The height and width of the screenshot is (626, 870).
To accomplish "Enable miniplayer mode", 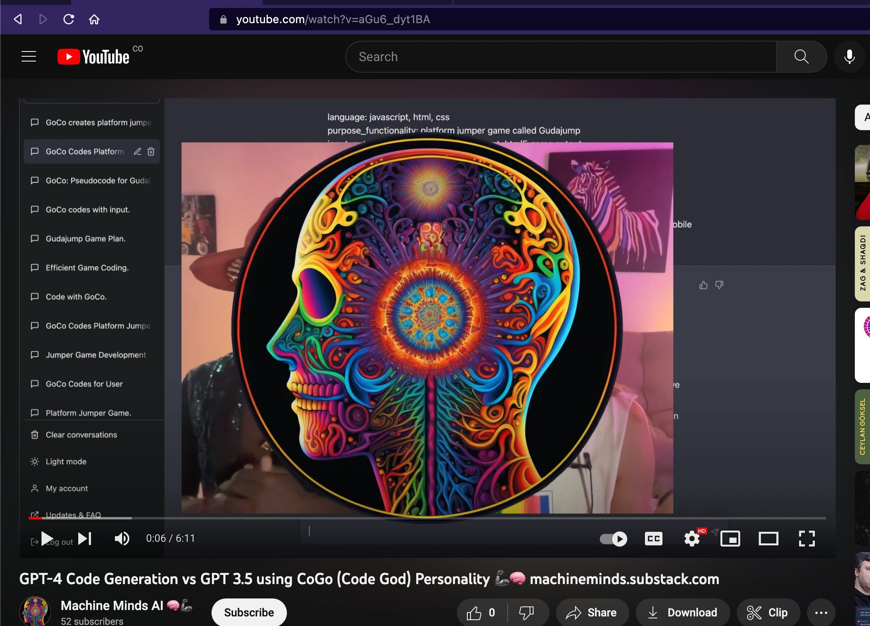I will 730,539.
